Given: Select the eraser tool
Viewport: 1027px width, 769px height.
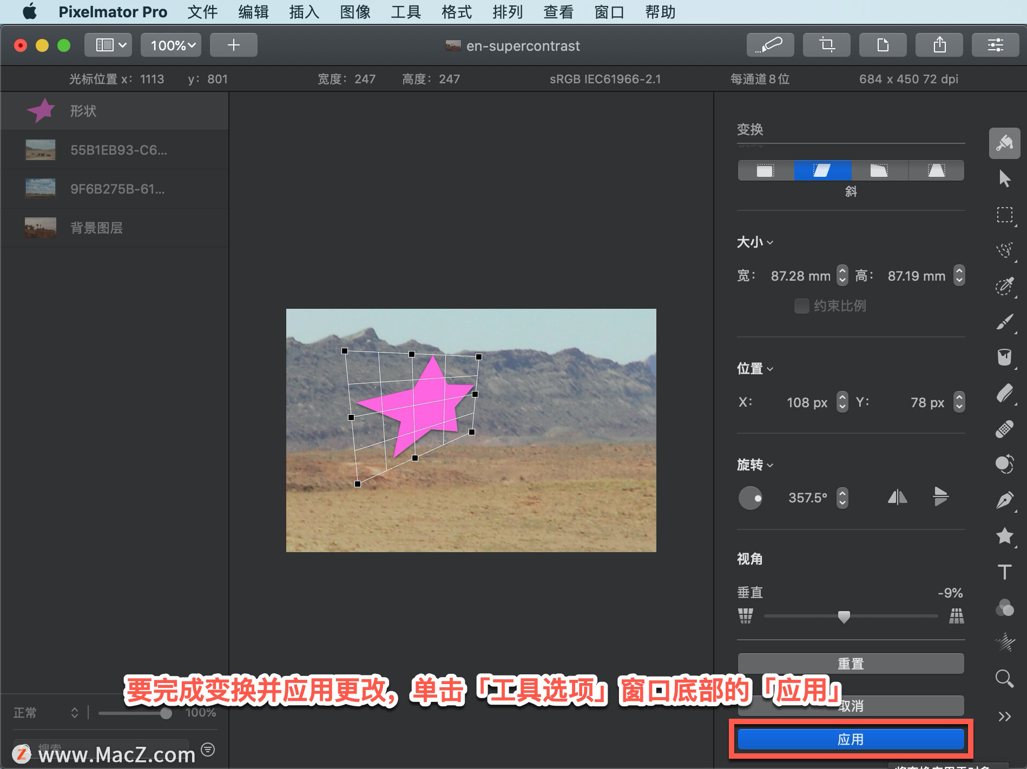Looking at the screenshot, I should click(1005, 393).
